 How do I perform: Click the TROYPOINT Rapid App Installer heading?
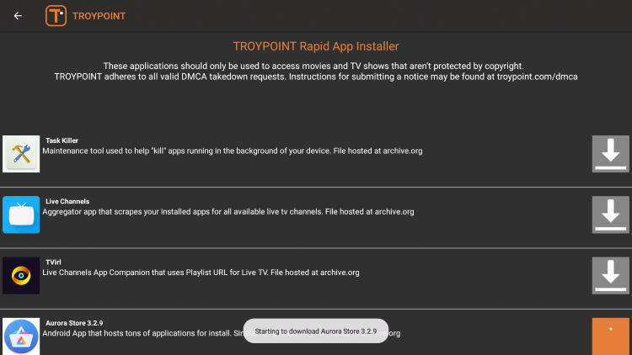tap(316, 46)
